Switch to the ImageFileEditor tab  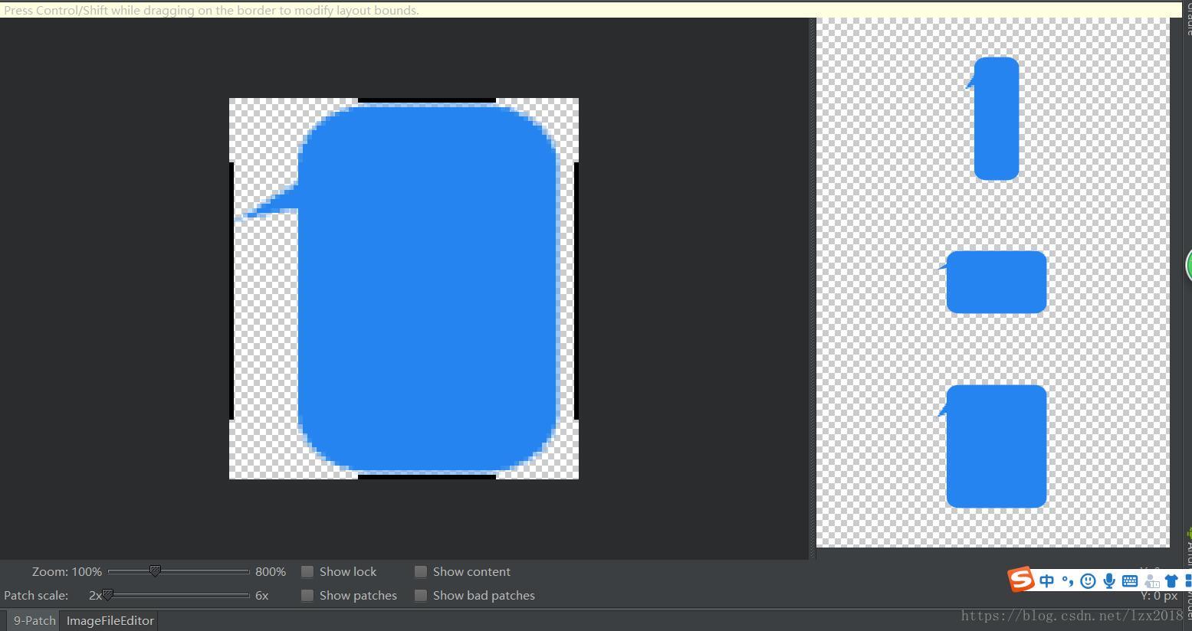[110, 620]
